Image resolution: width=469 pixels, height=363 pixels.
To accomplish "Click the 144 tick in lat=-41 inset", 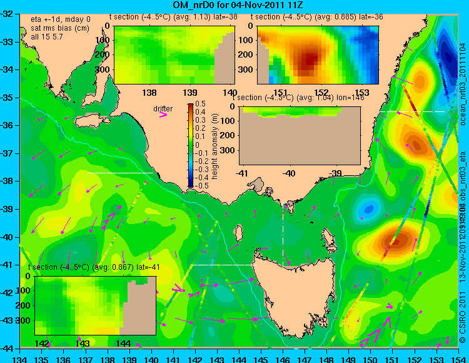I will 123,343.
